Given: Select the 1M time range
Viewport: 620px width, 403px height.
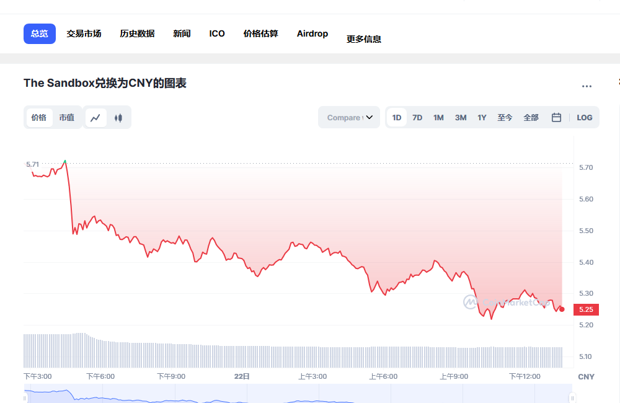Looking at the screenshot, I should click(x=438, y=117).
